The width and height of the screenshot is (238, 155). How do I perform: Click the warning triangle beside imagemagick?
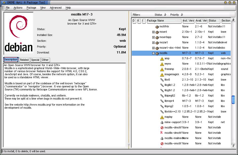pyautogui.click(x=162, y=74)
